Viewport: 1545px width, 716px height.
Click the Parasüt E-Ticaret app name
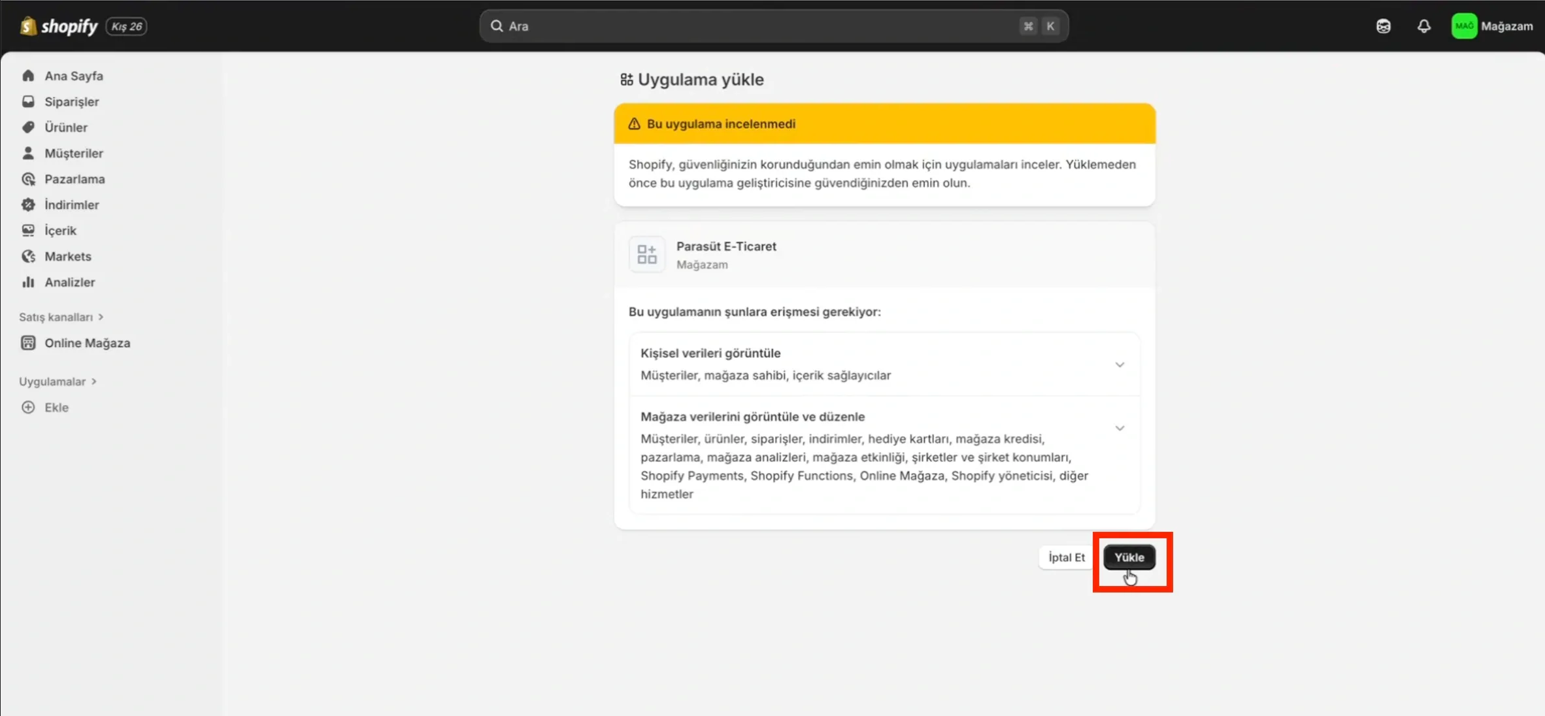[x=726, y=246]
